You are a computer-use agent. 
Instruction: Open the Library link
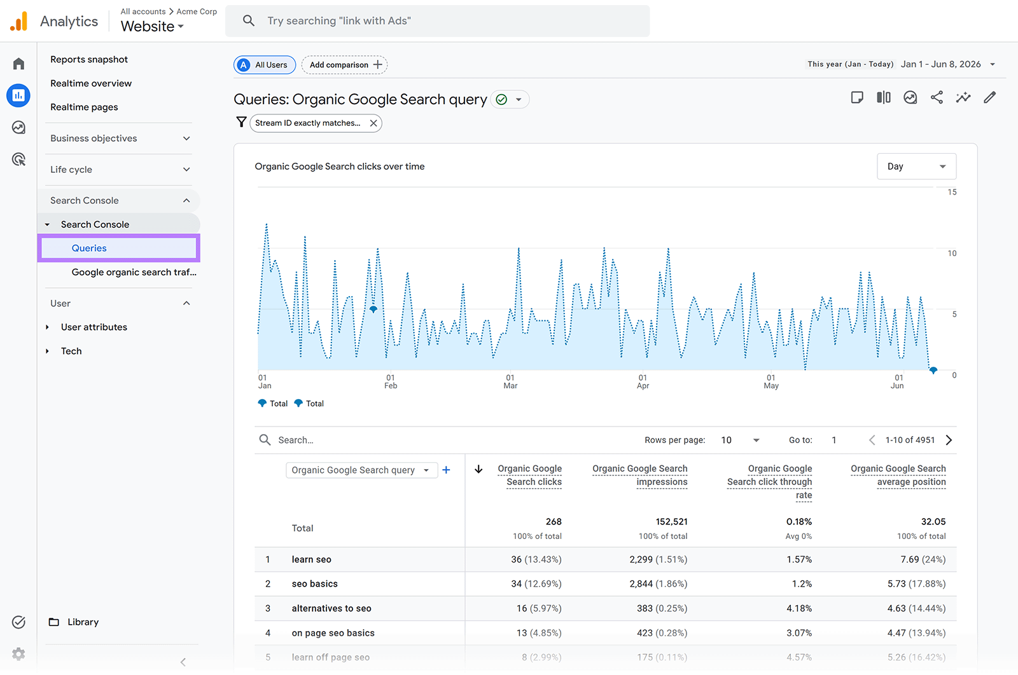[x=83, y=622]
